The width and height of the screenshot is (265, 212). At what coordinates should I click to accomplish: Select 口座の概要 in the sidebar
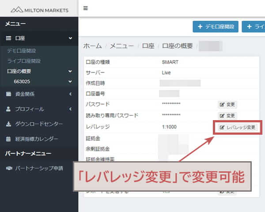(x=19, y=71)
